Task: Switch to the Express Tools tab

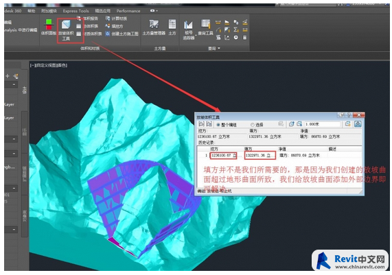Action: point(76,11)
